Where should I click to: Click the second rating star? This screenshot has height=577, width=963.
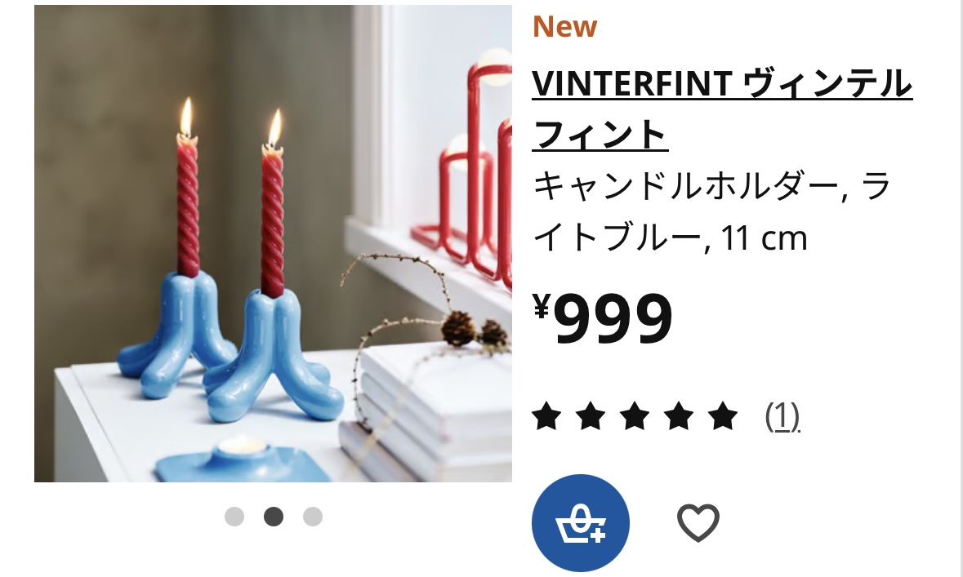591,415
